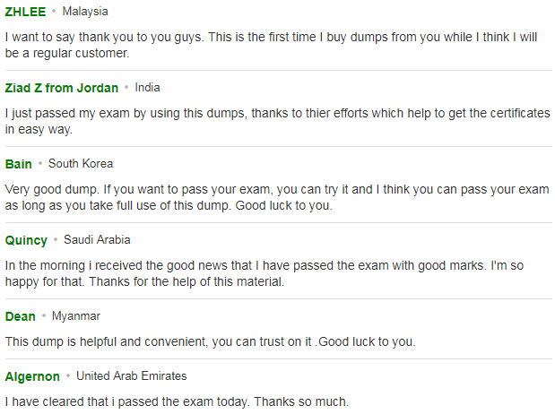Click the bullet separator beside ZHLEE

coord(54,11)
